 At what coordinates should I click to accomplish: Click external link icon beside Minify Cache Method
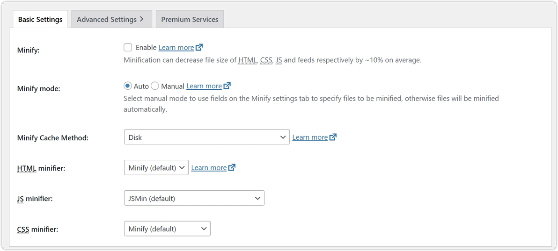(x=333, y=137)
